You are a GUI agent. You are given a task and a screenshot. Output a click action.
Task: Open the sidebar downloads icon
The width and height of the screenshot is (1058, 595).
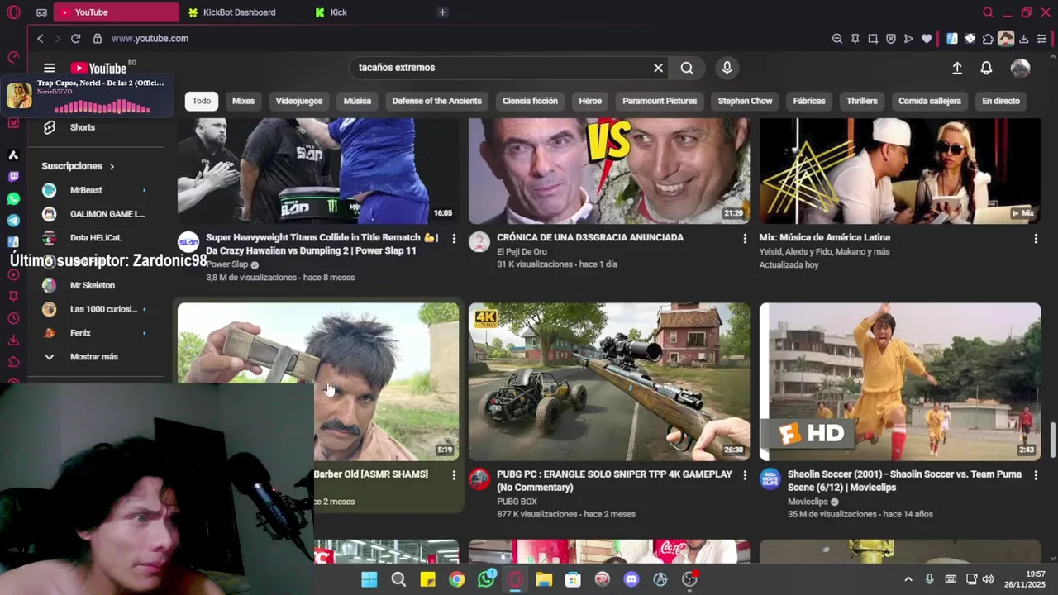pos(13,340)
